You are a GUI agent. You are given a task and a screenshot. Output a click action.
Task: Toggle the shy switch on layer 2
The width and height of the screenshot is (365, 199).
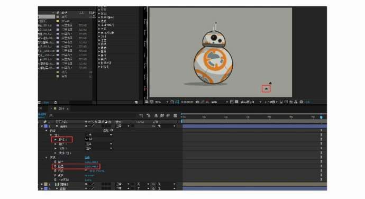click(86, 184)
